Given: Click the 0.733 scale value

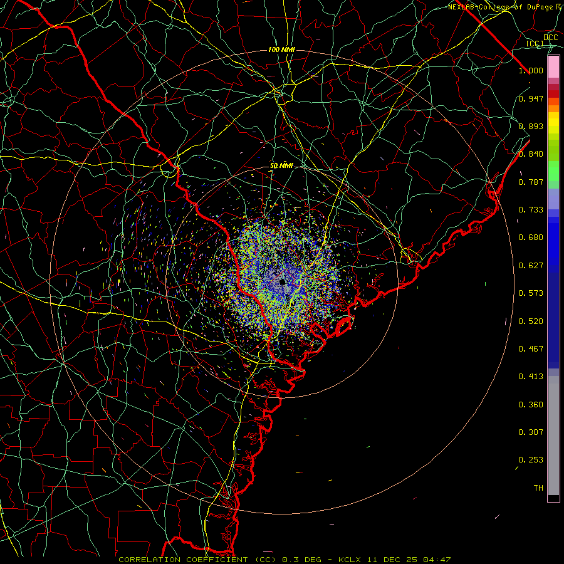Looking at the screenshot, I should (x=531, y=210).
